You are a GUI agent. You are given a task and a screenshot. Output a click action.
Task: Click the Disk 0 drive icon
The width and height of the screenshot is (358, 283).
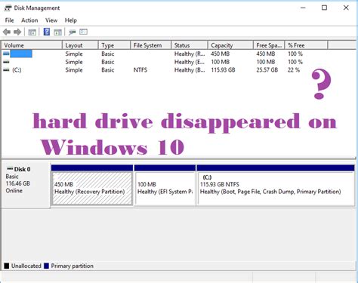[10, 168]
